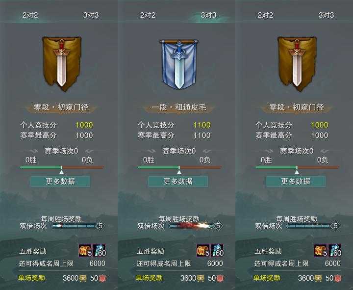Click the blue item icon marked 60 in the right panel
353x290 pixels.
point(335,251)
